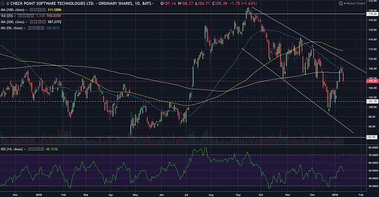Click the MA (50, close) indicator label
This screenshot has height=197, width=379.
click(12, 28)
